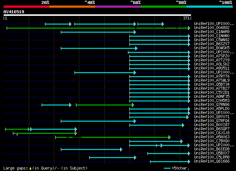This screenshot has width=236, height=171.
Task: Select the UniRef100_C7BVQ0 label
Action: (x=212, y=141)
